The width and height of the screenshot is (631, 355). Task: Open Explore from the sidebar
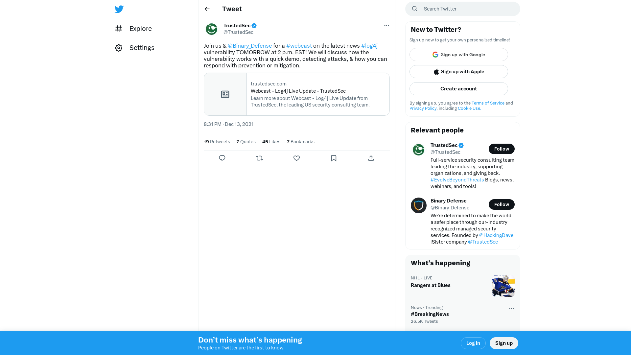click(x=133, y=29)
